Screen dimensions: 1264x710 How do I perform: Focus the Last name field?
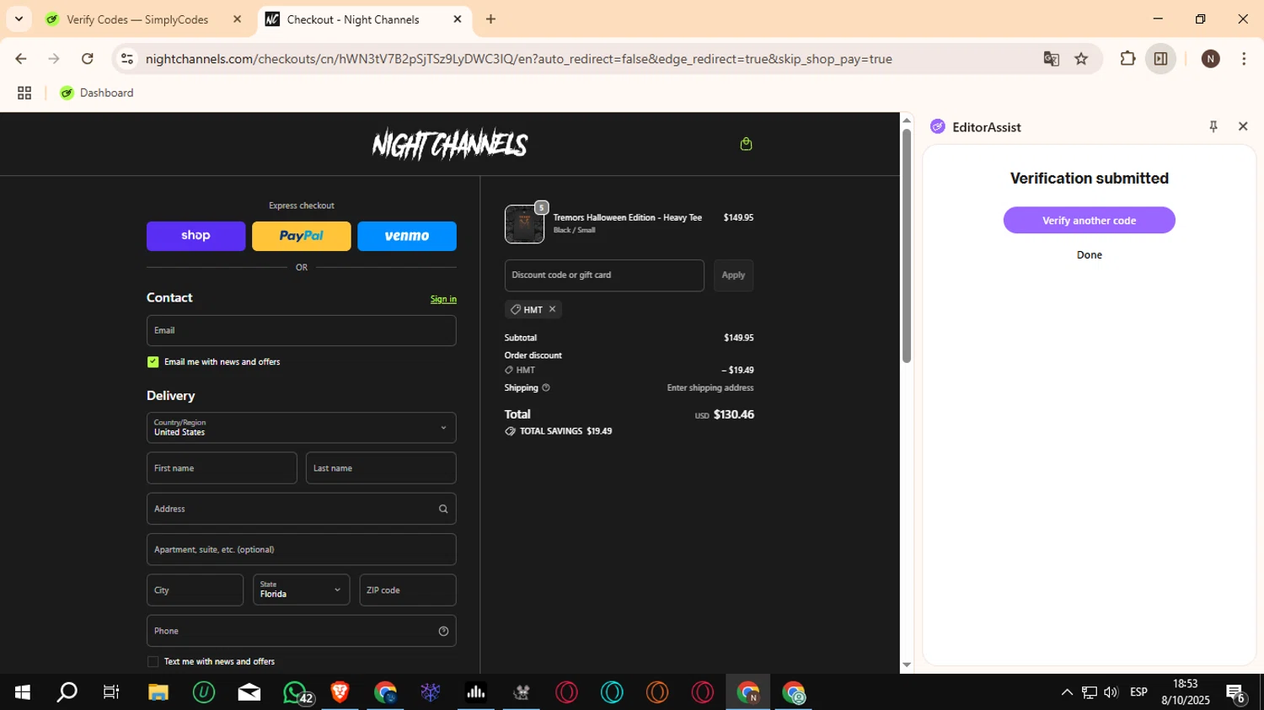coord(381,468)
